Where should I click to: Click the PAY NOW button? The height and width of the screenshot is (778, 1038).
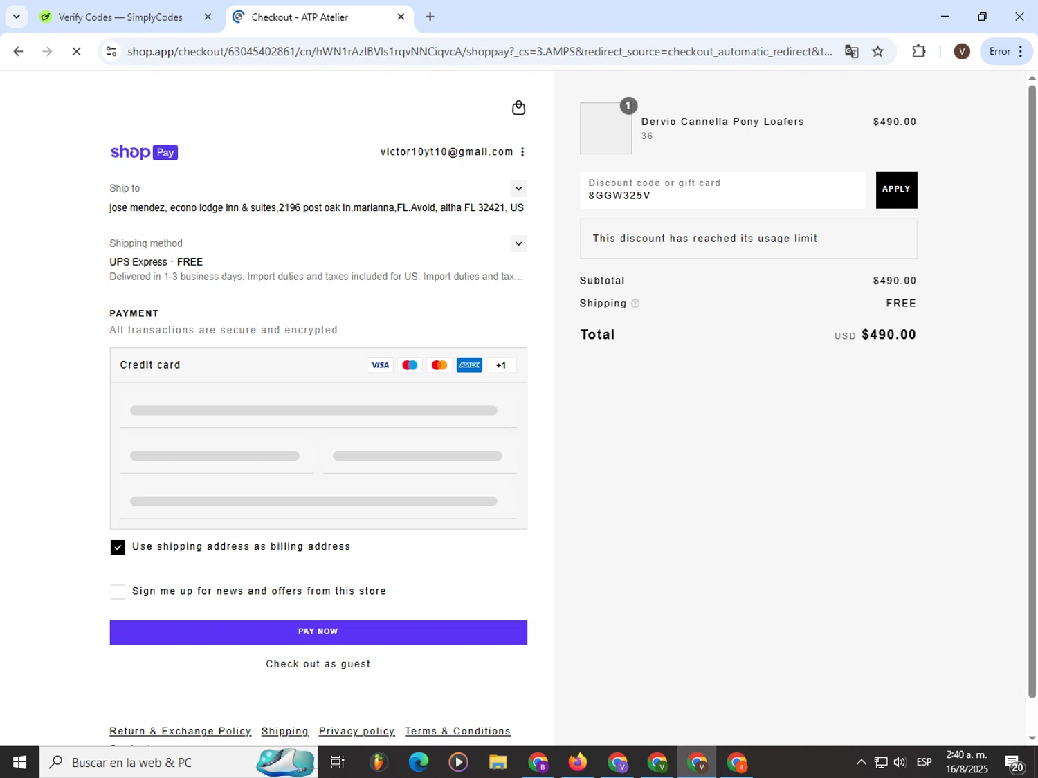318,632
